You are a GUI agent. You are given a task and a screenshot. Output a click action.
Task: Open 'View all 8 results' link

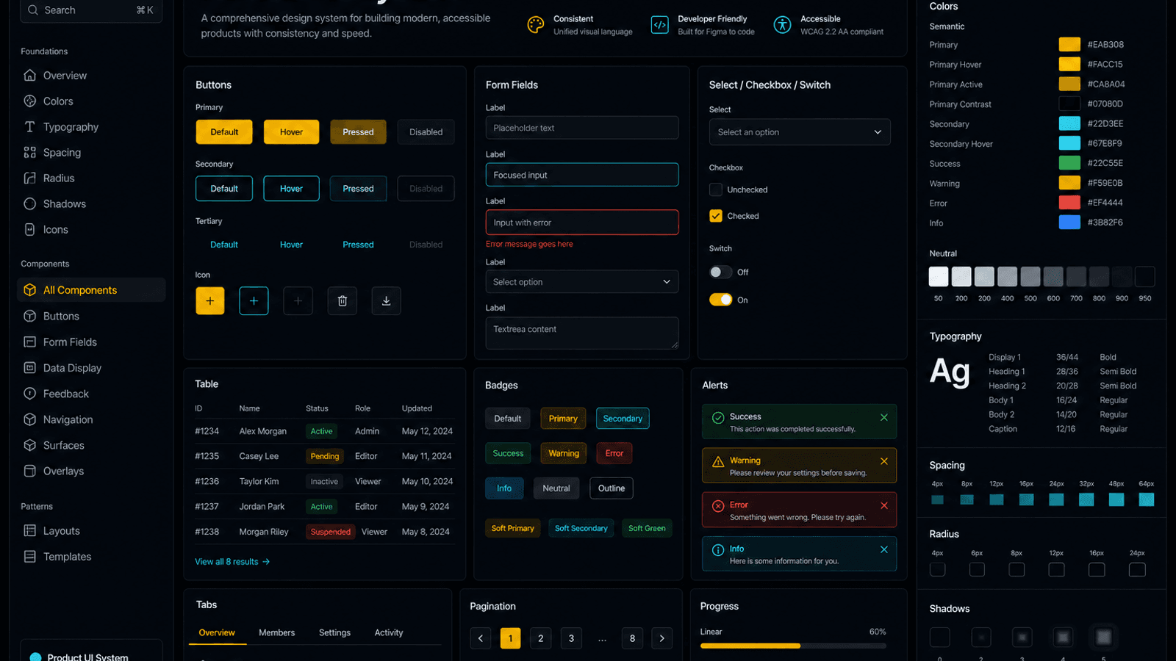click(232, 562)
